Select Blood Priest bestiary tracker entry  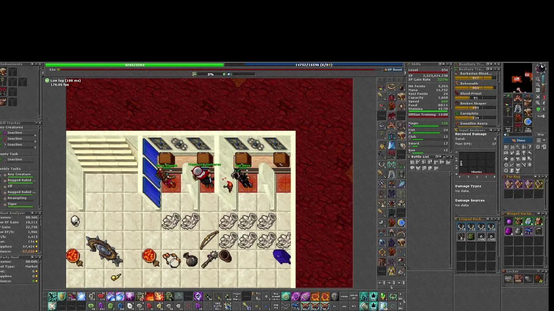tap(477, 96)
